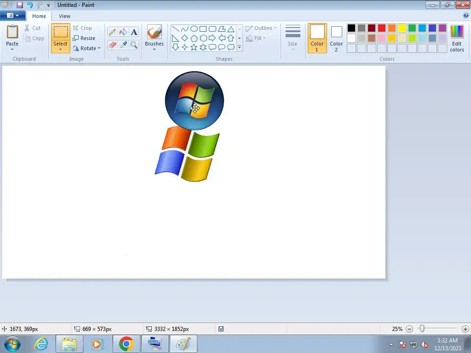
Task: Click the Windows Vista orb logo on canvas
Action: (x=195, y=101)
